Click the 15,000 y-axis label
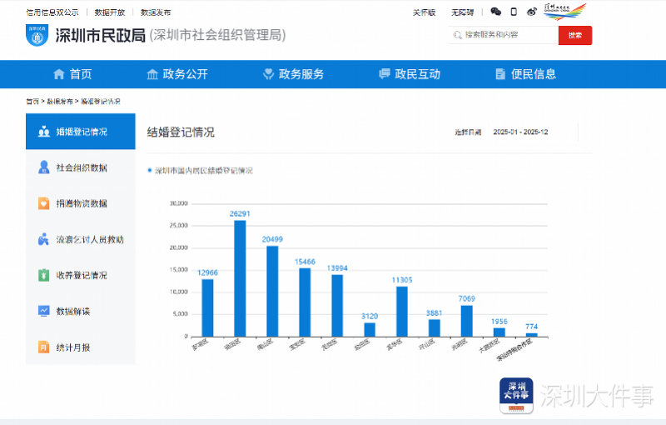666x425 pixels. pyautogui.click(x=179, y=269)
